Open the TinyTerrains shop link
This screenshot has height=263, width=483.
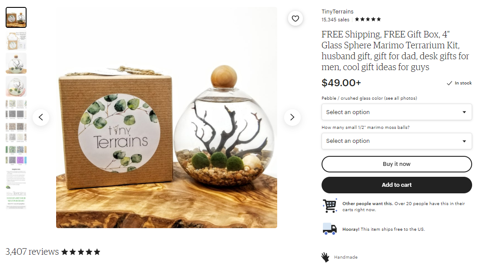[337, 11]
